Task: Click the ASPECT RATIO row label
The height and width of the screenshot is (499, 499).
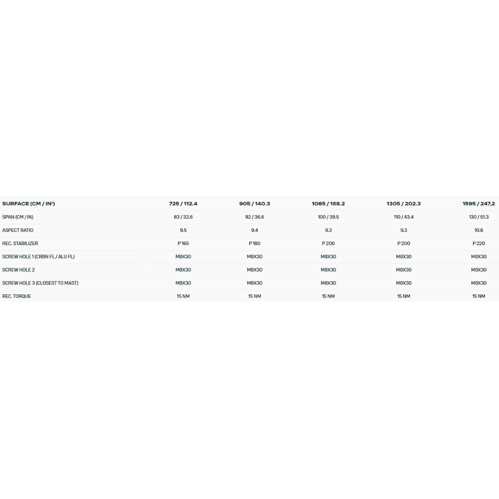Action: point(18,230)
